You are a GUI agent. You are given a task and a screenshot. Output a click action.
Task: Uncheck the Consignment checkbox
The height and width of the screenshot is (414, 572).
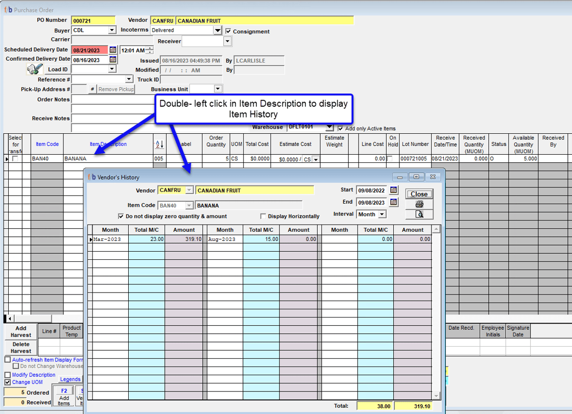click(x=228, y=31)
